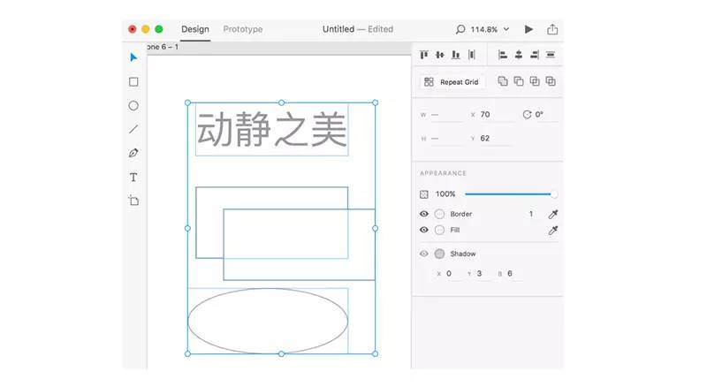Viewport: 707px width, 387px height.
Task: Click the Border color eyedropper
Action: [x=553, y=214]
